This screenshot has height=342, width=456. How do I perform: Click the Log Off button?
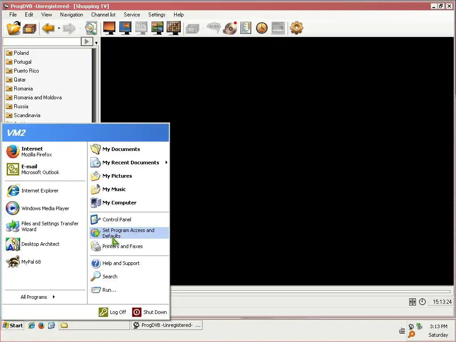(113, 312)
